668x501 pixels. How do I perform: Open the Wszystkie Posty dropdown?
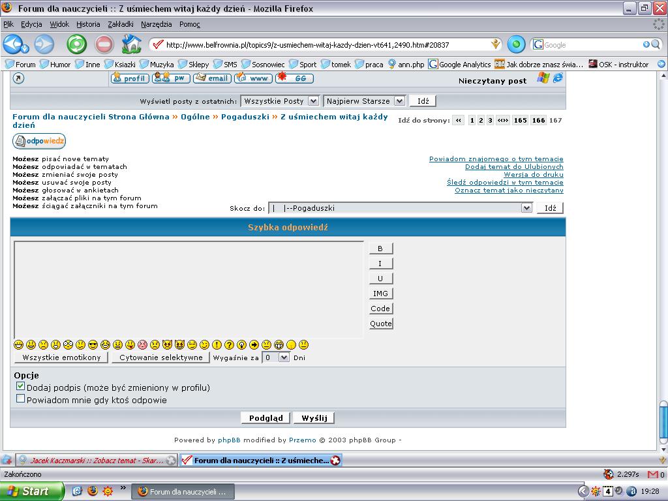click(x=280, y=101)
